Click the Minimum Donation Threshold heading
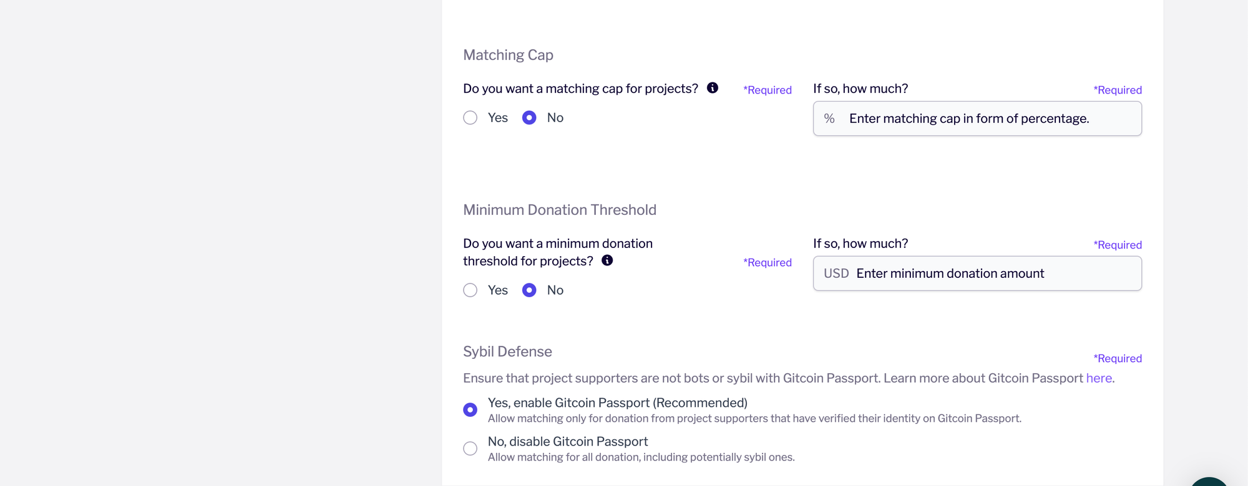The image size is (1248, 486). 560,210
